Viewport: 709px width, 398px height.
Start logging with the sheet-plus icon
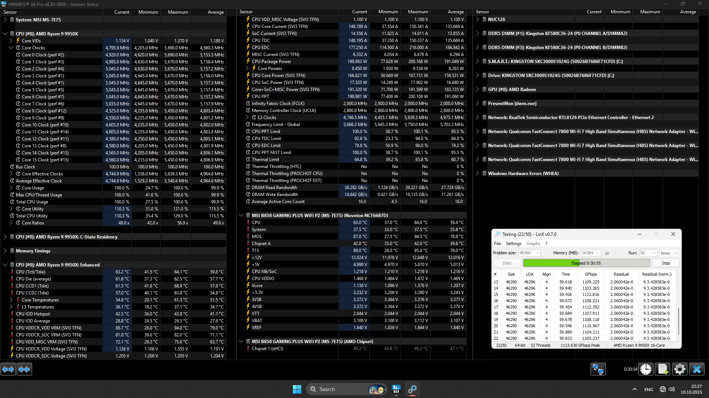[662, 369]
